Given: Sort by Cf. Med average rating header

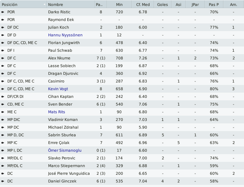Looking at the screenshot, I should (x=143, y=5).
